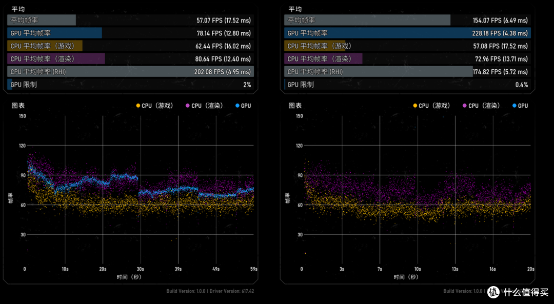Click the yellow CPU 平均帧率（游戏）bar in left panel
The image size is (554, 304).
[45, 46]
